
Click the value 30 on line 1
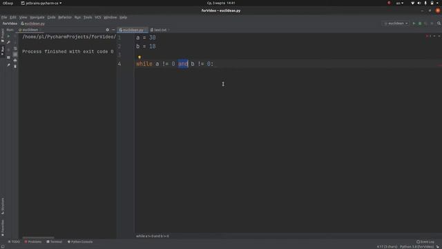pyautogui.click(x=152, y=37)
